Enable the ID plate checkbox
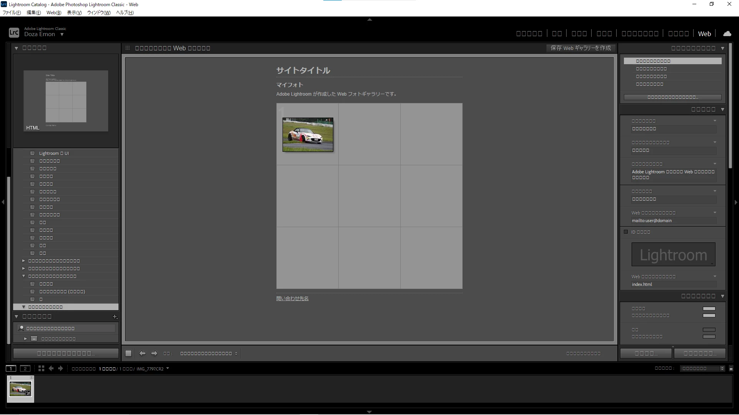 pos(626,232)
